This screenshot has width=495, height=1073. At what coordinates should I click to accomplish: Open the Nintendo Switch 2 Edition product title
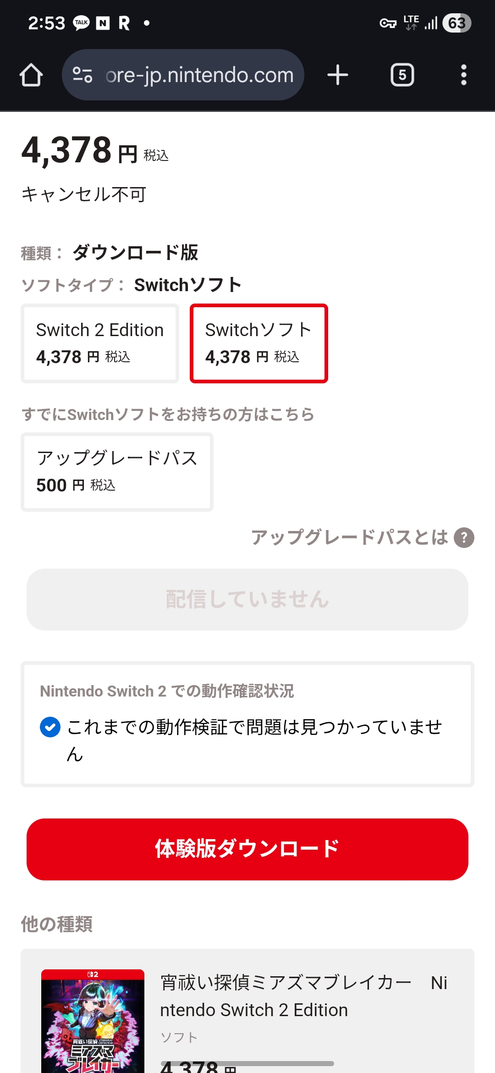click(303, 996)
